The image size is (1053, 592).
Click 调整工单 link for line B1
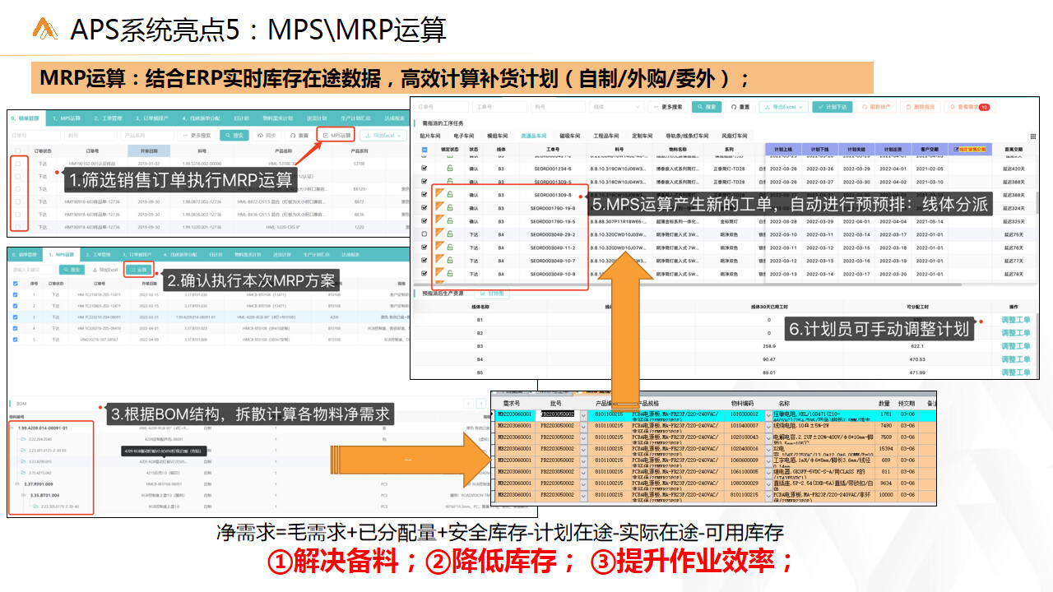(1015, 320)
